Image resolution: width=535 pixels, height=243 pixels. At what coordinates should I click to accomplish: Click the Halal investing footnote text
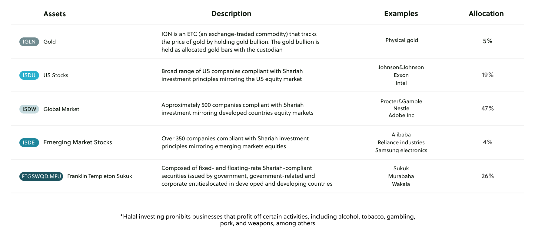pyautogui.click(x=267, y=220)
